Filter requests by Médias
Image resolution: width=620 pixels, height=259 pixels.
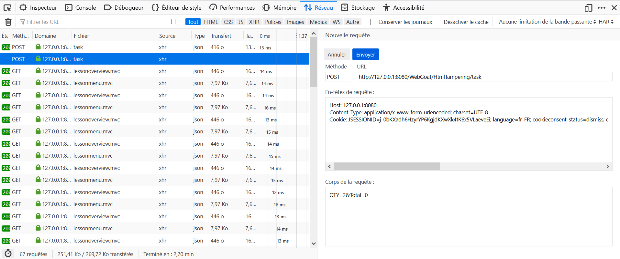318,22
